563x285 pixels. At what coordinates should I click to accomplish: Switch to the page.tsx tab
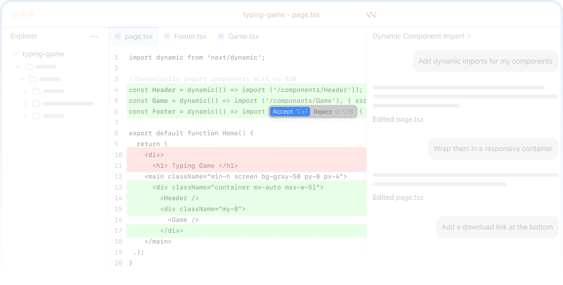134,36
